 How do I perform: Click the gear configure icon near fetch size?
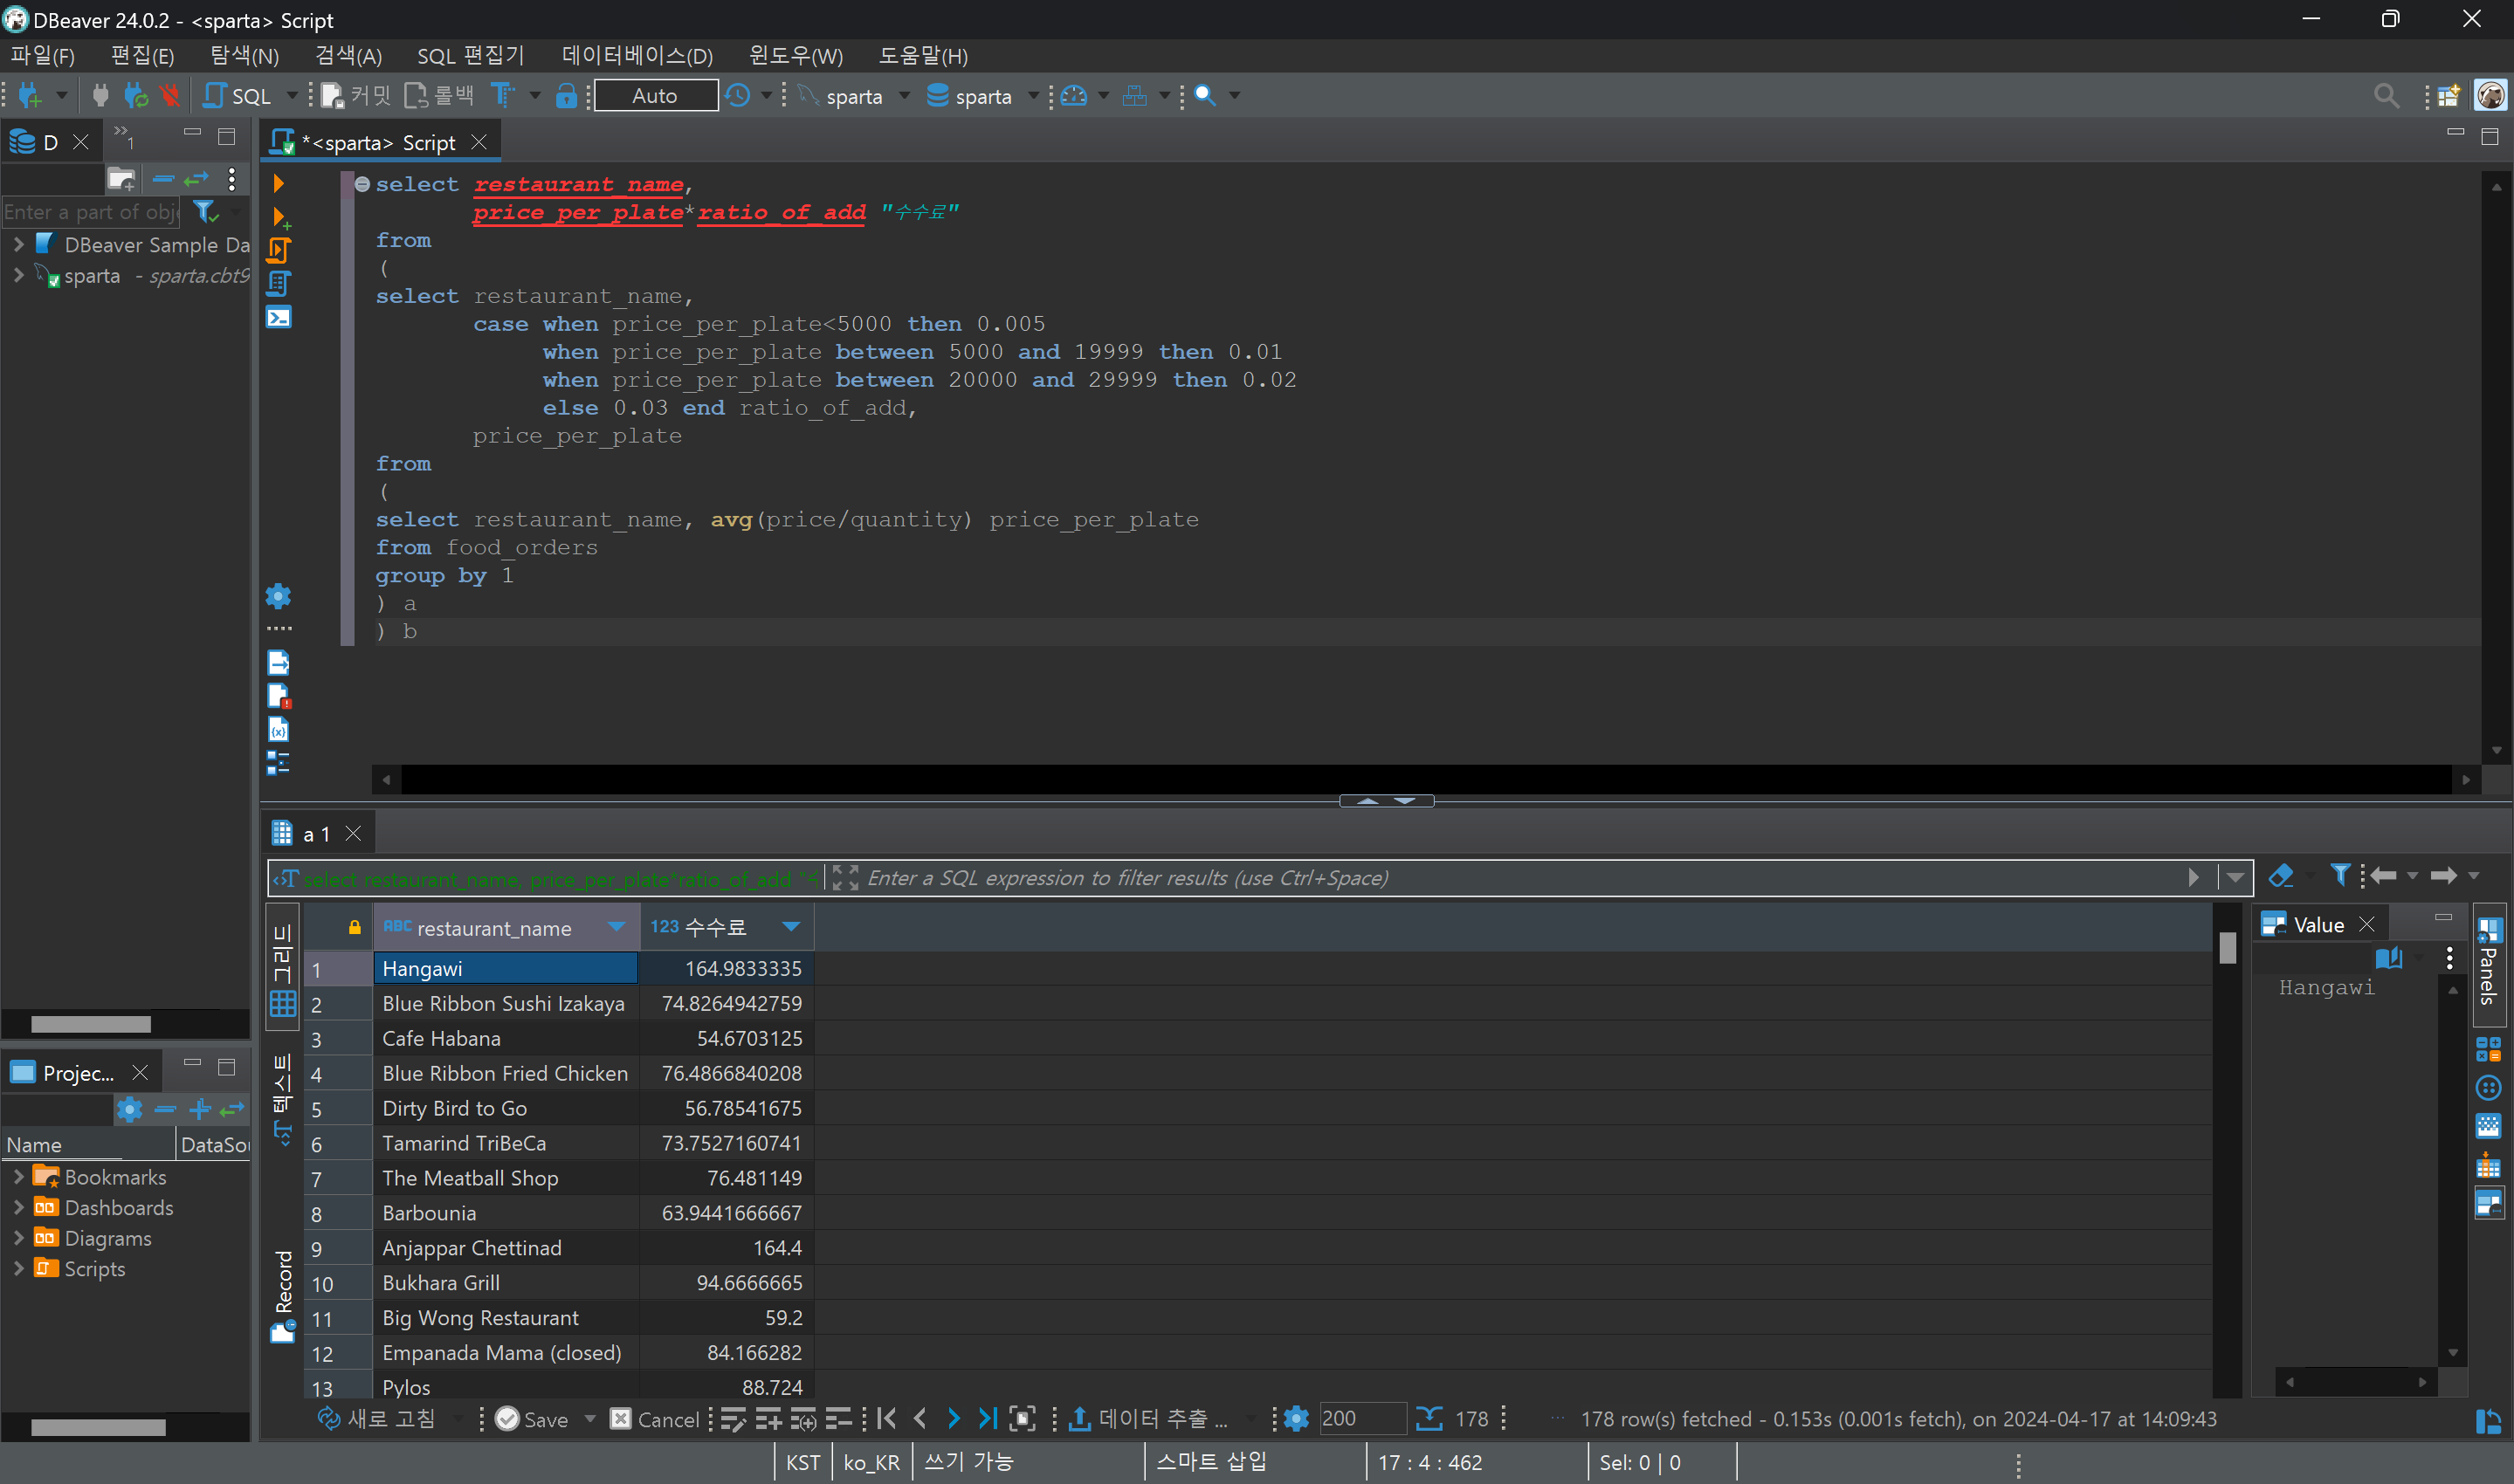pos(1296,1418)
